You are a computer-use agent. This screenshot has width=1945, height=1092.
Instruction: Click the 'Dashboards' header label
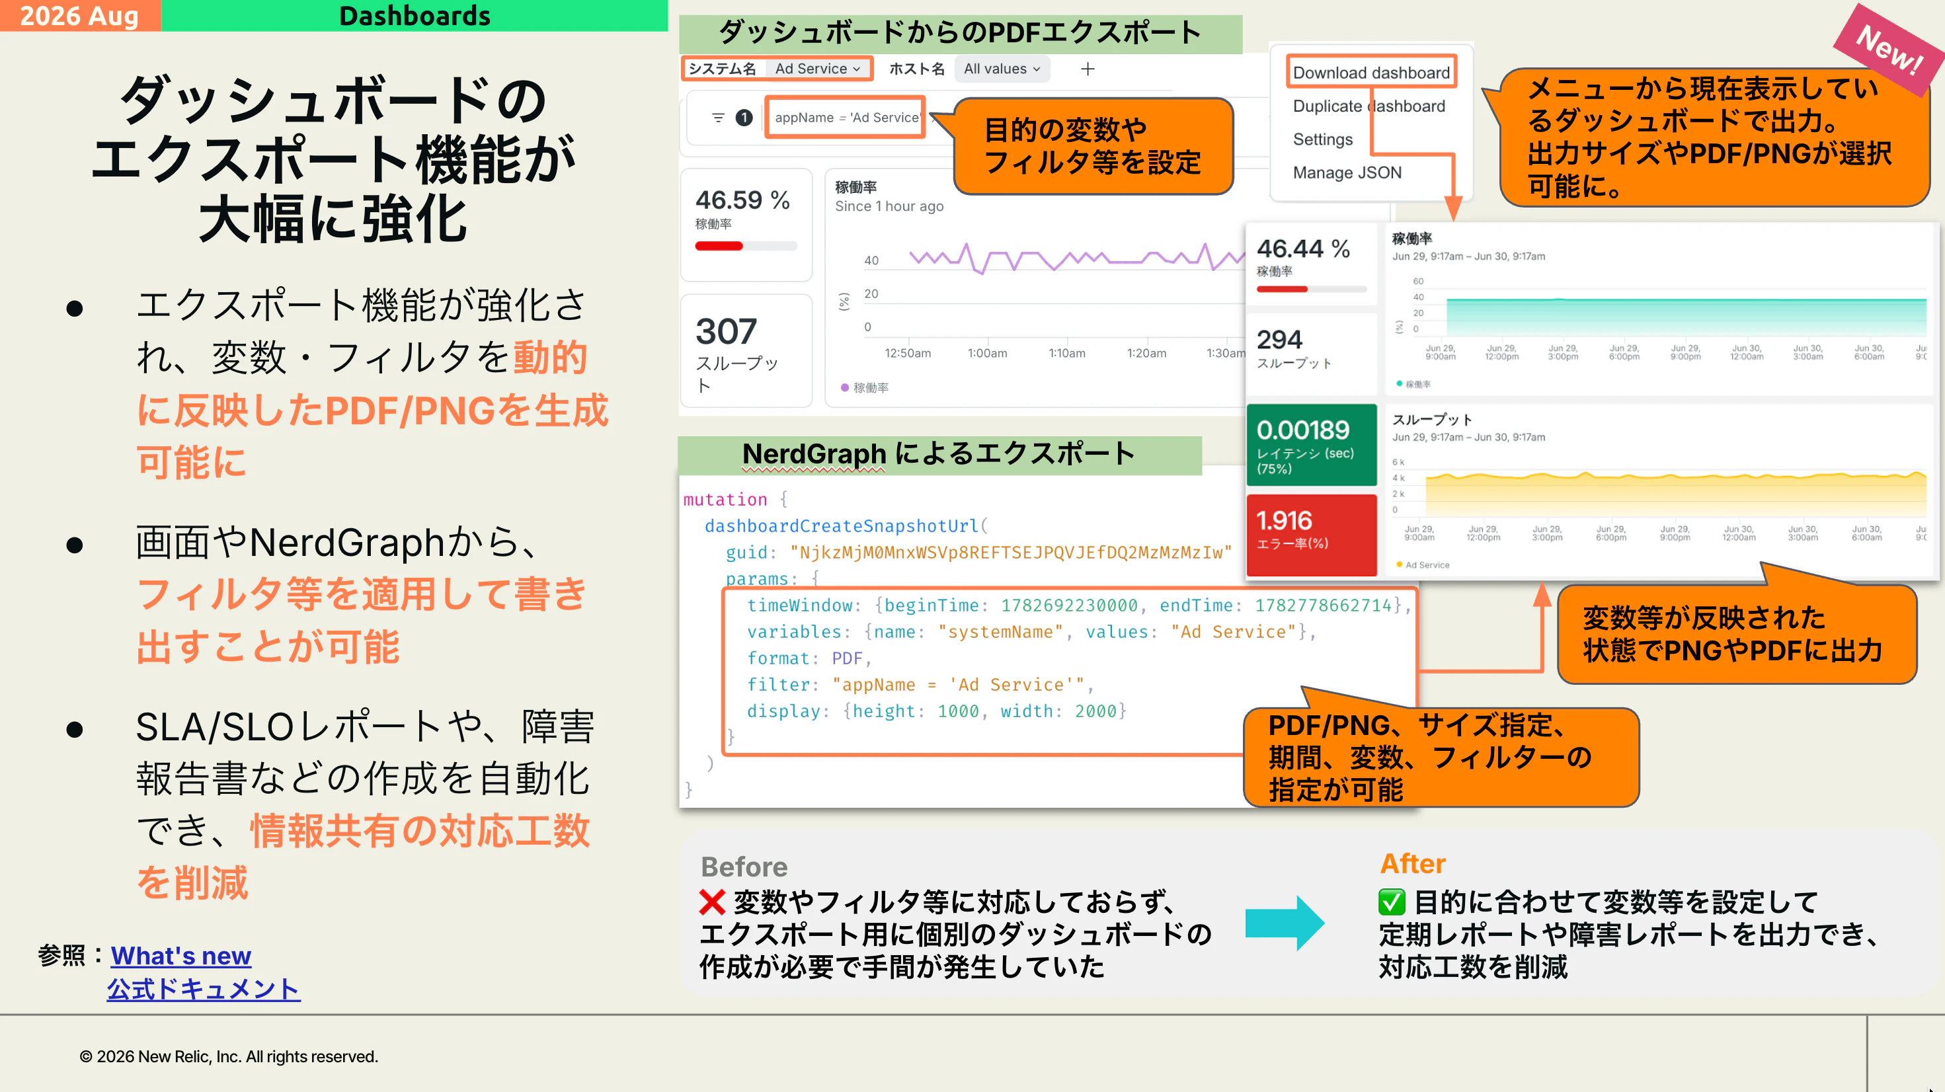415,15
